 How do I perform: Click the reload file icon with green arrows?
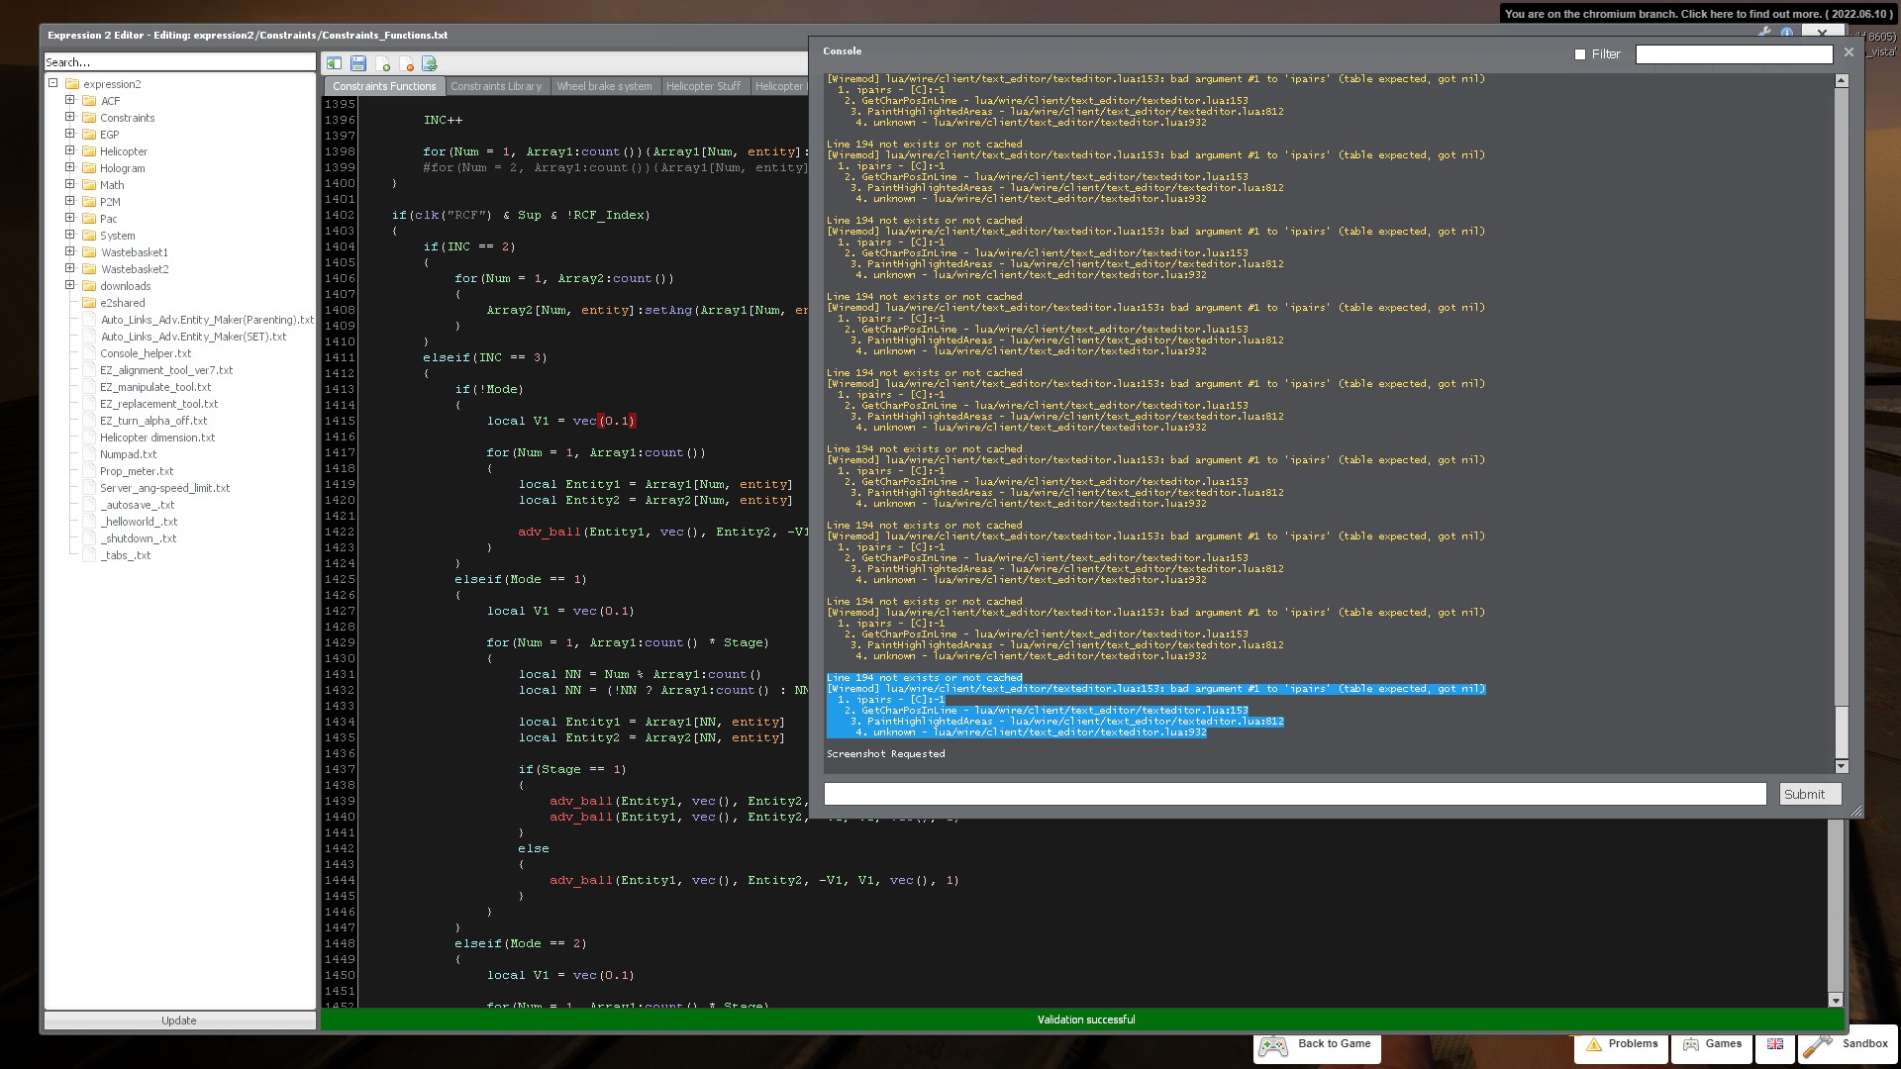pos(430,63)
